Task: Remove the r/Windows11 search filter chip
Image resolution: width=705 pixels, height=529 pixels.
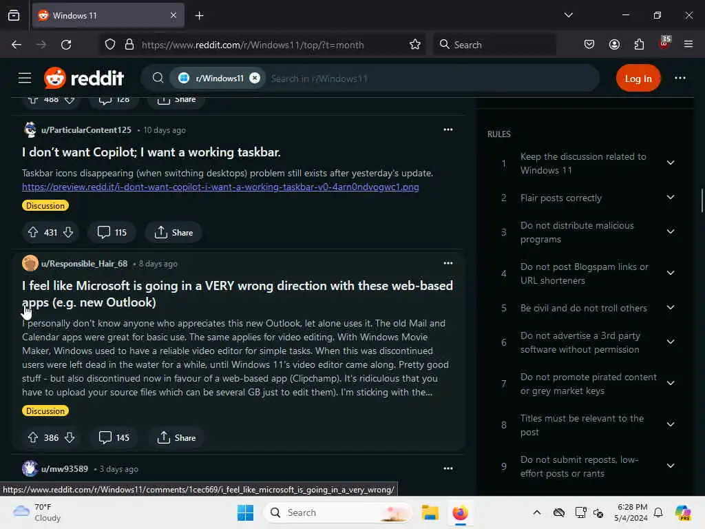Action: click(x=255, y=78)
